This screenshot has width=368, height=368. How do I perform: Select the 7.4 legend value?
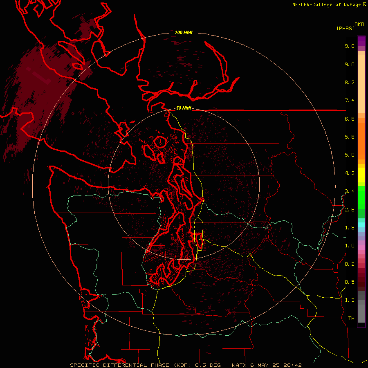click(x=350, y=101)
